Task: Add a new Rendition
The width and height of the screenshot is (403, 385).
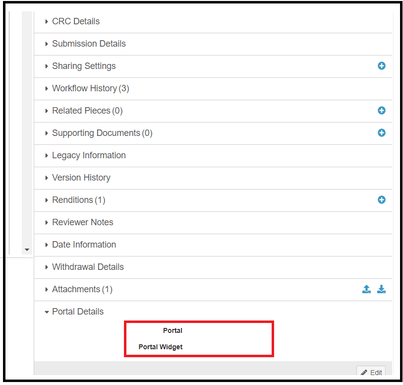Action: pos(381,200)
